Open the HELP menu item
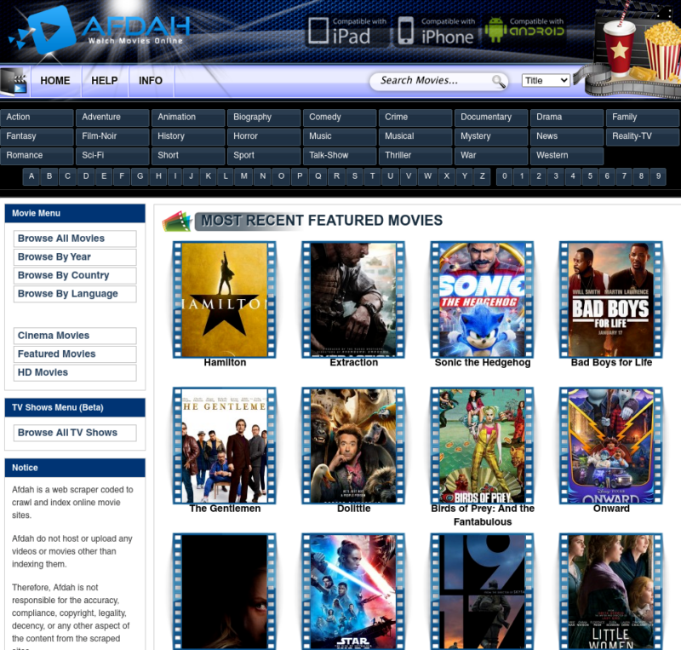The height and width of the screenshot is (650, 681). 104,81
